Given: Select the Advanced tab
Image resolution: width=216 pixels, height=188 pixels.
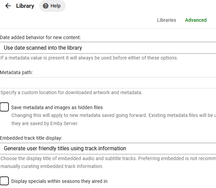Looking at the screenshot, I should pyautogui.click(x=196, y=20).
